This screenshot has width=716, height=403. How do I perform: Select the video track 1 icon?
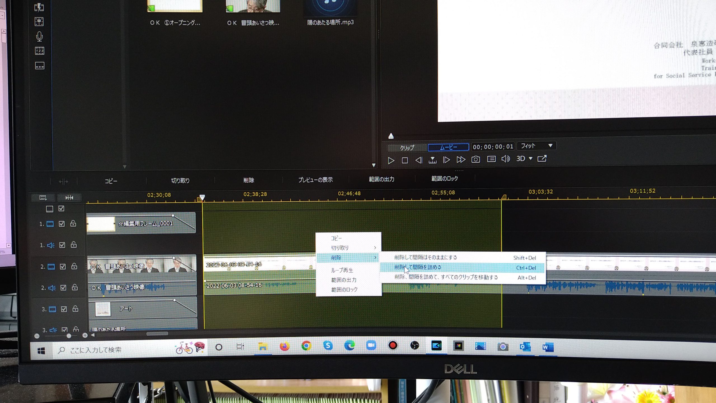[50, 224]
